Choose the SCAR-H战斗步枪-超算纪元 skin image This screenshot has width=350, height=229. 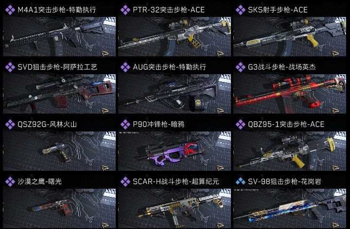point(175,208)
